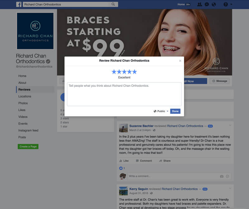Open Likes in the page sidebar
The image size is (249, 209).
click(x=22, y=110)
